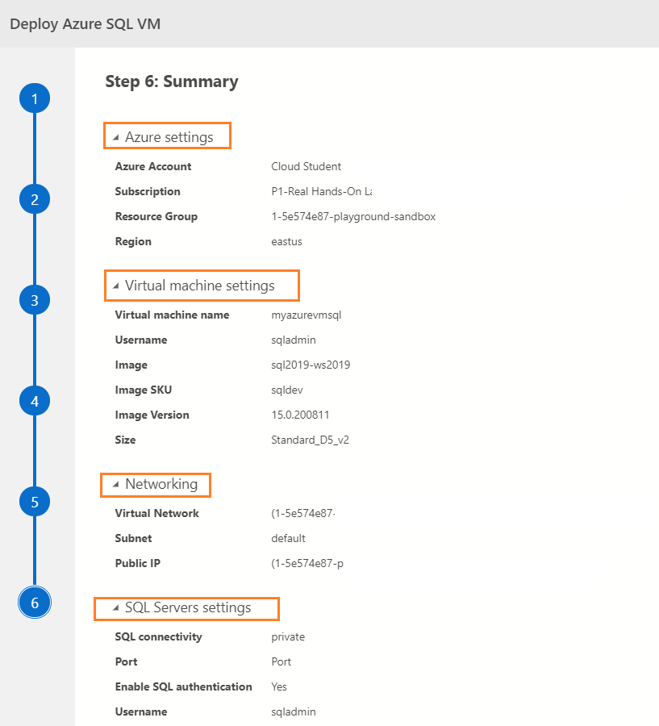Click the Deploy Azure SQL VM title
The height and width of the screenshot is (726, 659).
[x=85, y=23]
